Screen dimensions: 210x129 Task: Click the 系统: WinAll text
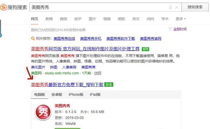(x=65, y=124)
